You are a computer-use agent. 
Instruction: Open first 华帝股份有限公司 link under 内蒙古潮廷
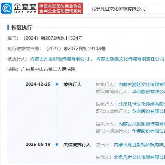coord(148,92)
